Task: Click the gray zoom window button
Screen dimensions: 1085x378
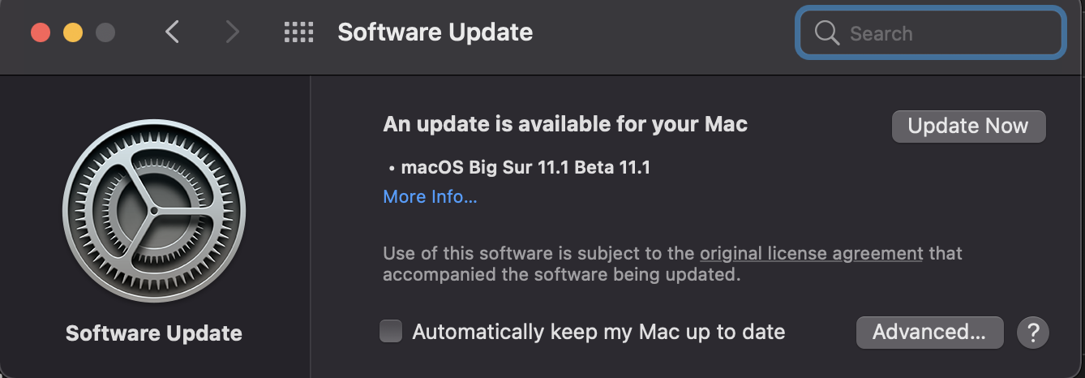Action: 105,32
